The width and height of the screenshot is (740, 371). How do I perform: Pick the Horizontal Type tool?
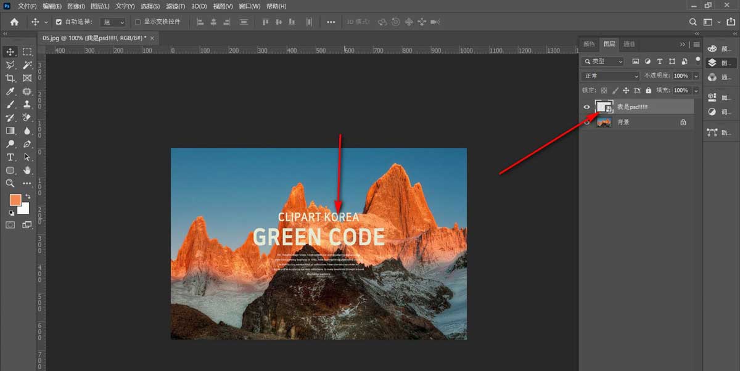point(10,157)
